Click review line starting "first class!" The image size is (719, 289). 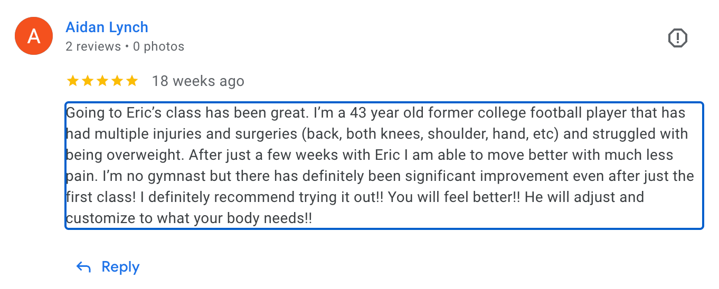click(x=355, y=197)
